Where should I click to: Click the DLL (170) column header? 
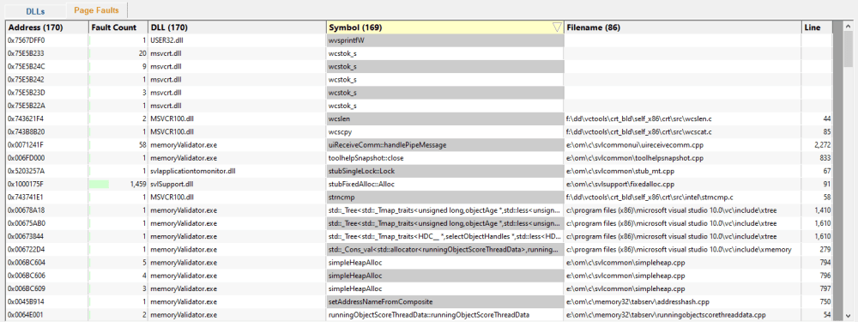click(x=237, y=27)
